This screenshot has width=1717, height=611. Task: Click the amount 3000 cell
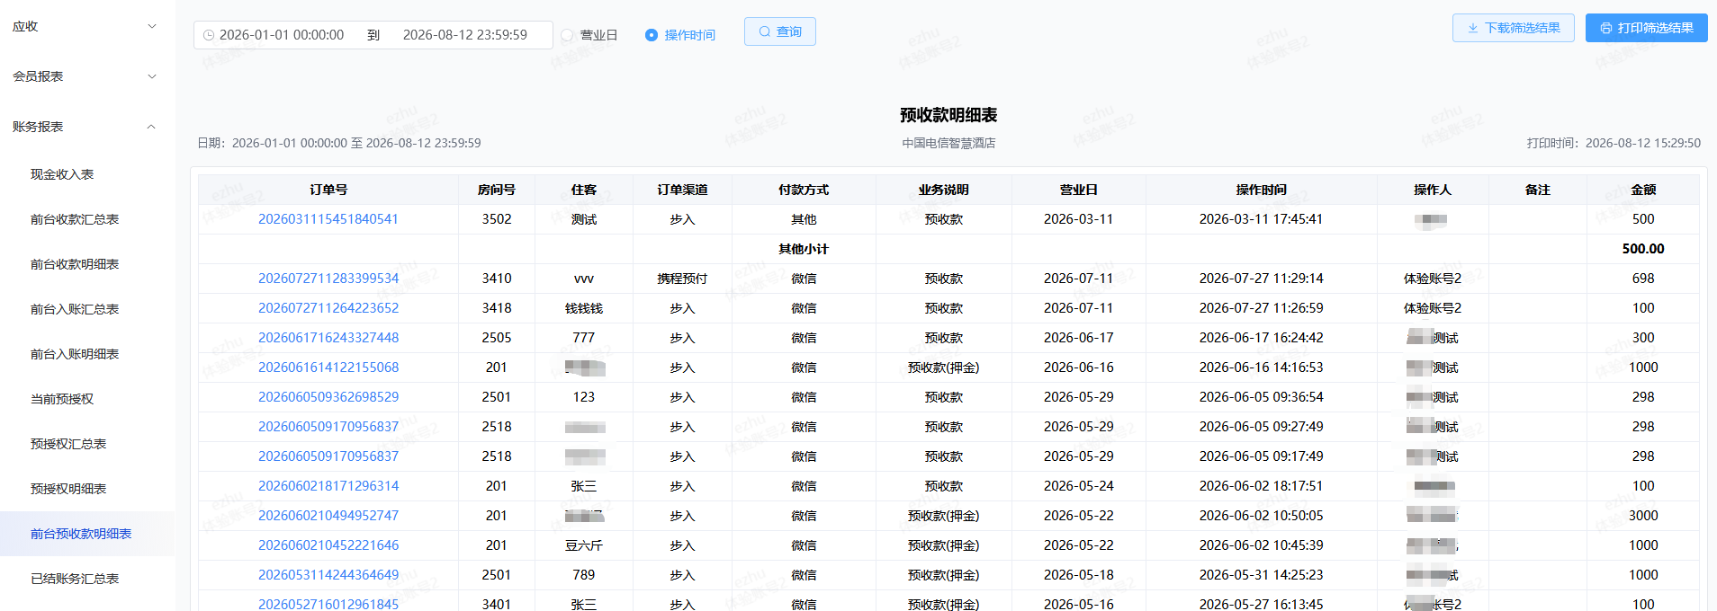coord(1643,516)
